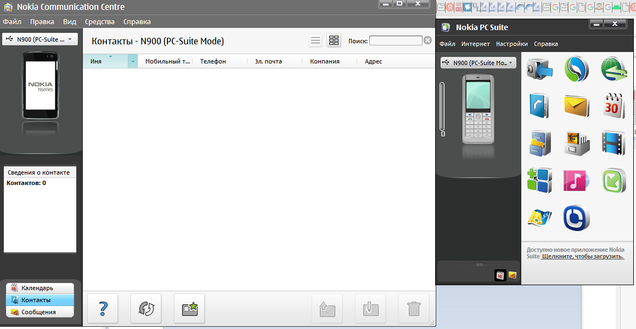Open the Maps download icon
Screen dimensions: 636x329
click(x=539, y=218)
